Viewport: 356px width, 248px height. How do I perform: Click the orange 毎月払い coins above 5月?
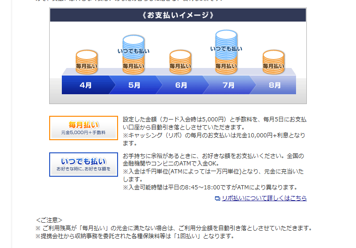[133, 66]
